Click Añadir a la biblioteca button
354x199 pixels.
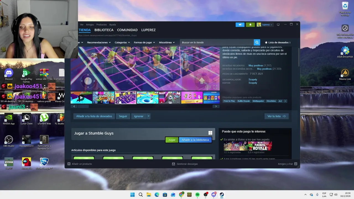pyautogui.click(x=195, y=140)
